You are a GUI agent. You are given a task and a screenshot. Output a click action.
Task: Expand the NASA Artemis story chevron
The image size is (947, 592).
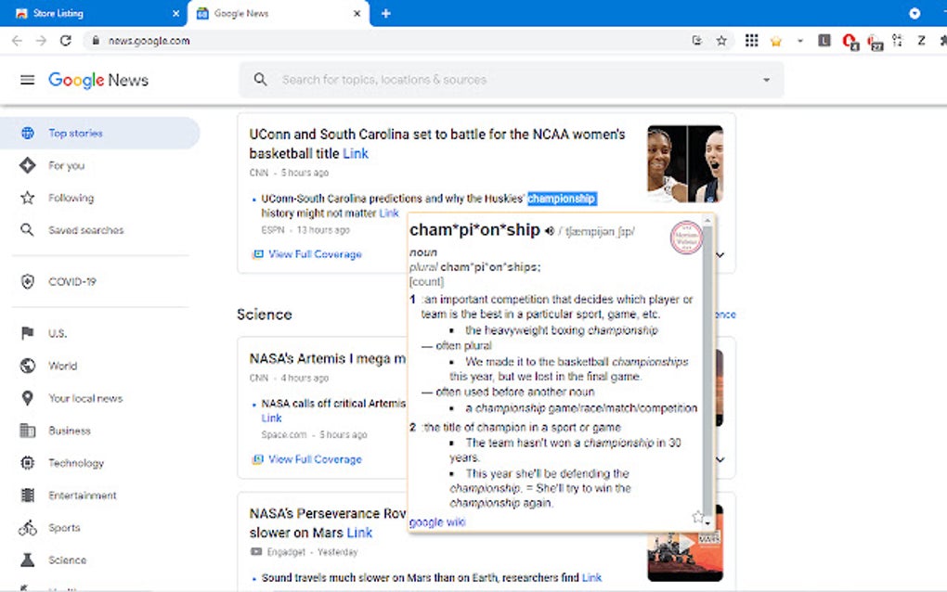click(x=720, y=459)
